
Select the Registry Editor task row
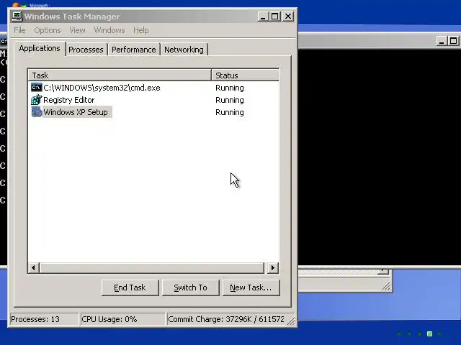coord(69,100)
